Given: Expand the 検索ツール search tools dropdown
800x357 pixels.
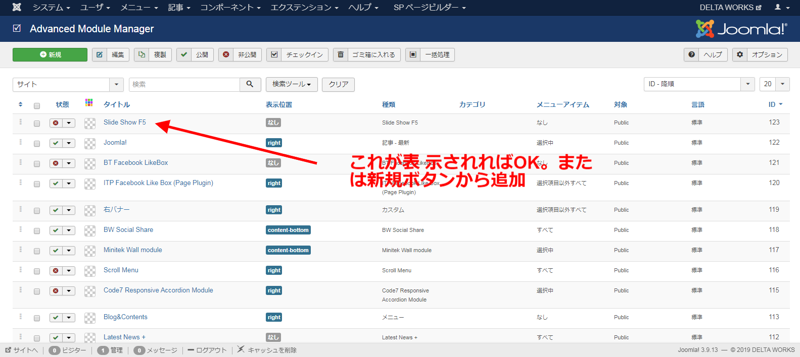Looking at the screenshot, I should (x=292, y=84).
